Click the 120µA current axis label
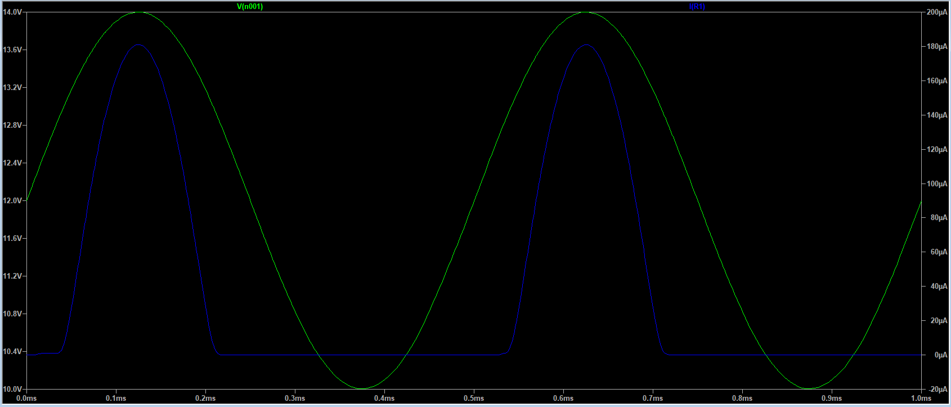Viewport: 951px width, 407px height. [937, 150]
